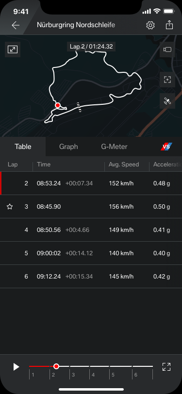Open settings gear icon
Image resolution: width=182 pixels, height=394 pixels.
point(150,25)
